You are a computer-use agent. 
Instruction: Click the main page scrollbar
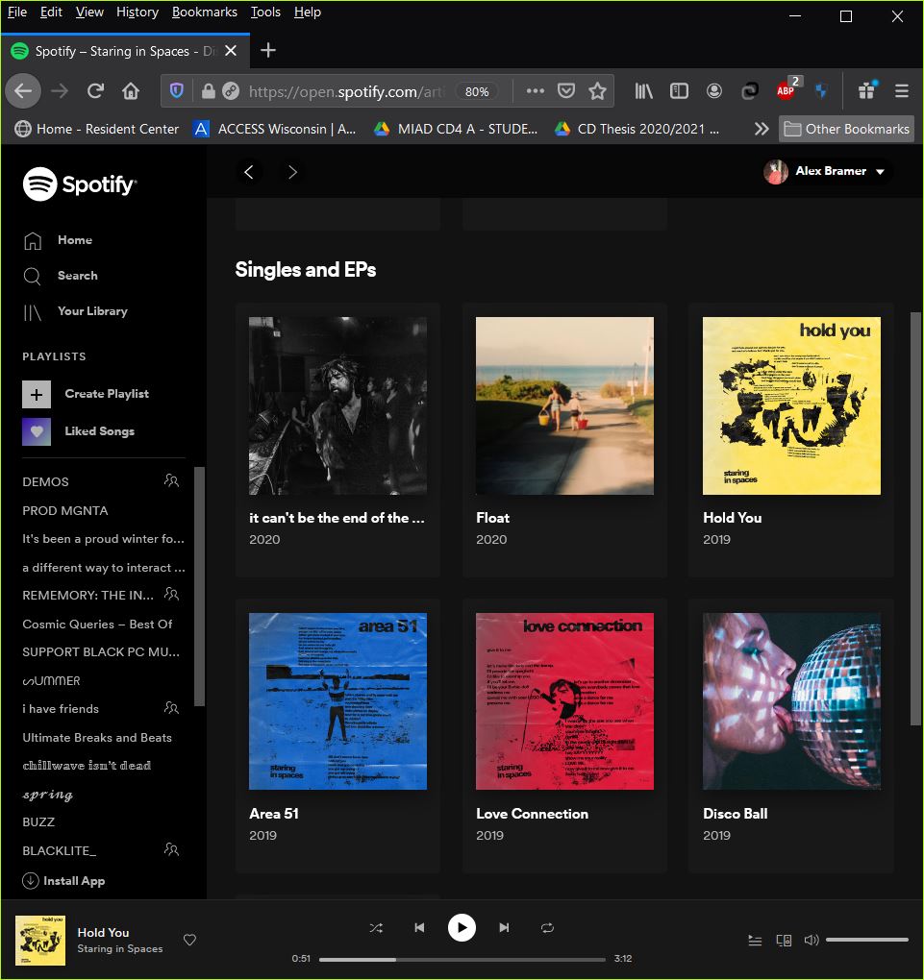coord(916,519)
